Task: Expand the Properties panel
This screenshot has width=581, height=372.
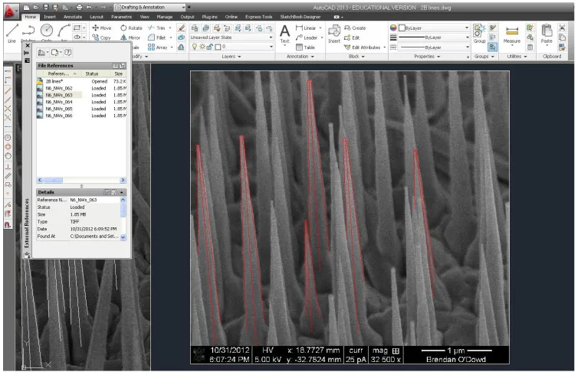Action: (427, 57)
